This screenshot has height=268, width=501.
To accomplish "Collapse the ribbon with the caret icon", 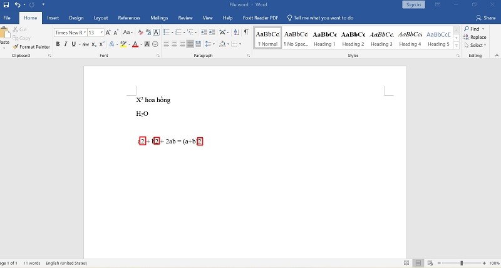I will 497,56.
